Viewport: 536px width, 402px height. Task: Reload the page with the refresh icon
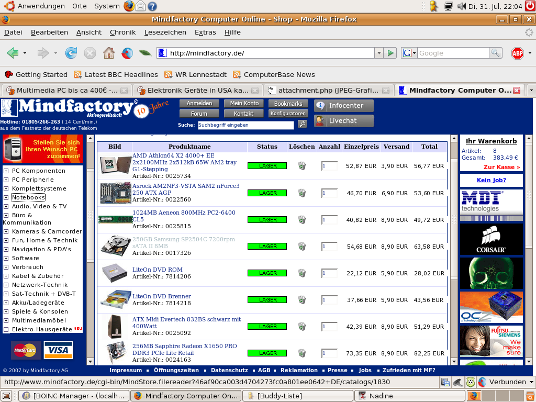pos(71,53)
